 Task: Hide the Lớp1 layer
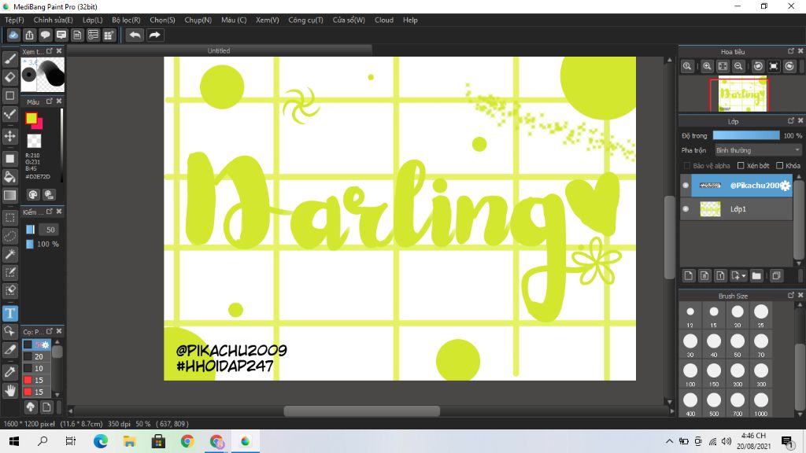click(x=686, y=209)
